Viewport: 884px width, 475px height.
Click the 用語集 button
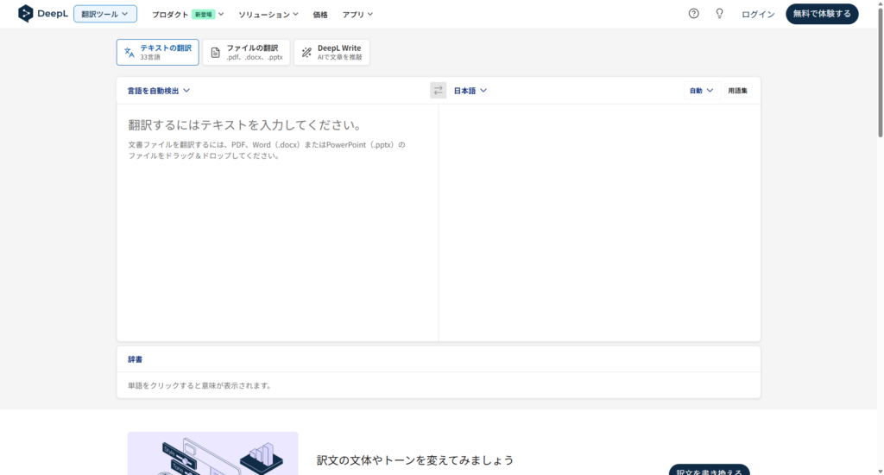(x=737, y=91)
